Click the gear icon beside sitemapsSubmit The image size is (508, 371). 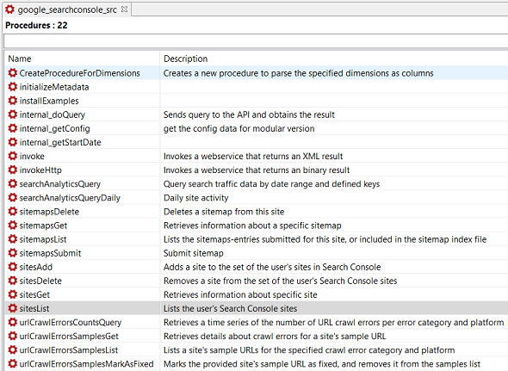click(12, 253)
